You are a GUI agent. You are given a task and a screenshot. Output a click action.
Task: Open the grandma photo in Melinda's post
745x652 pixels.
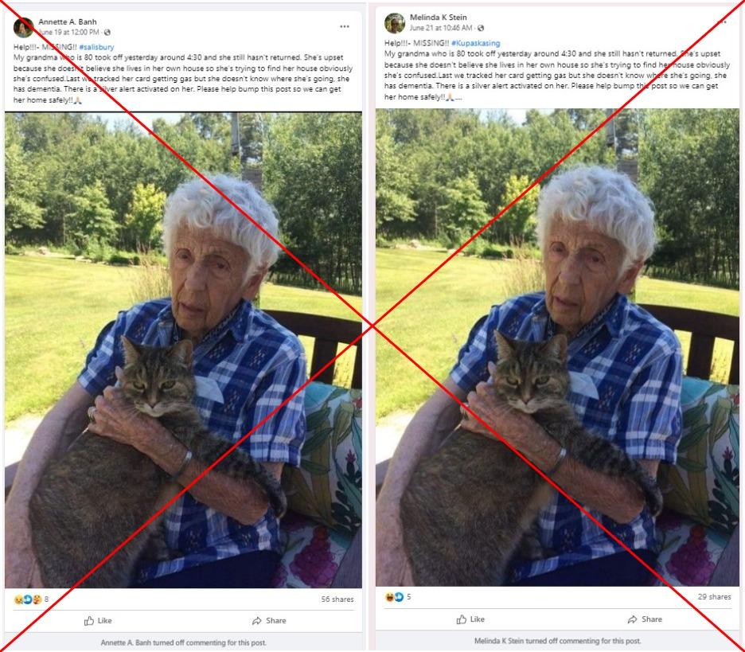(557, 347)
